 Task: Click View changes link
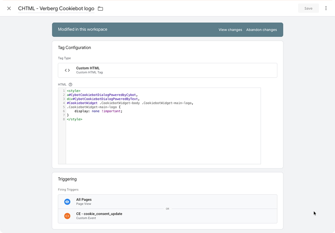point(230,30)
